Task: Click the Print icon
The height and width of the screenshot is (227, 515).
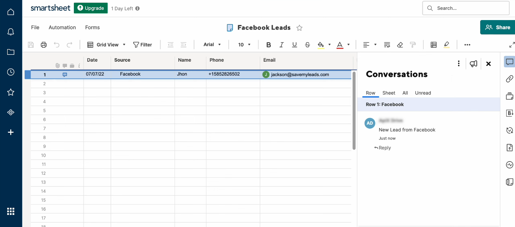Action: click(x=44, y=45)
